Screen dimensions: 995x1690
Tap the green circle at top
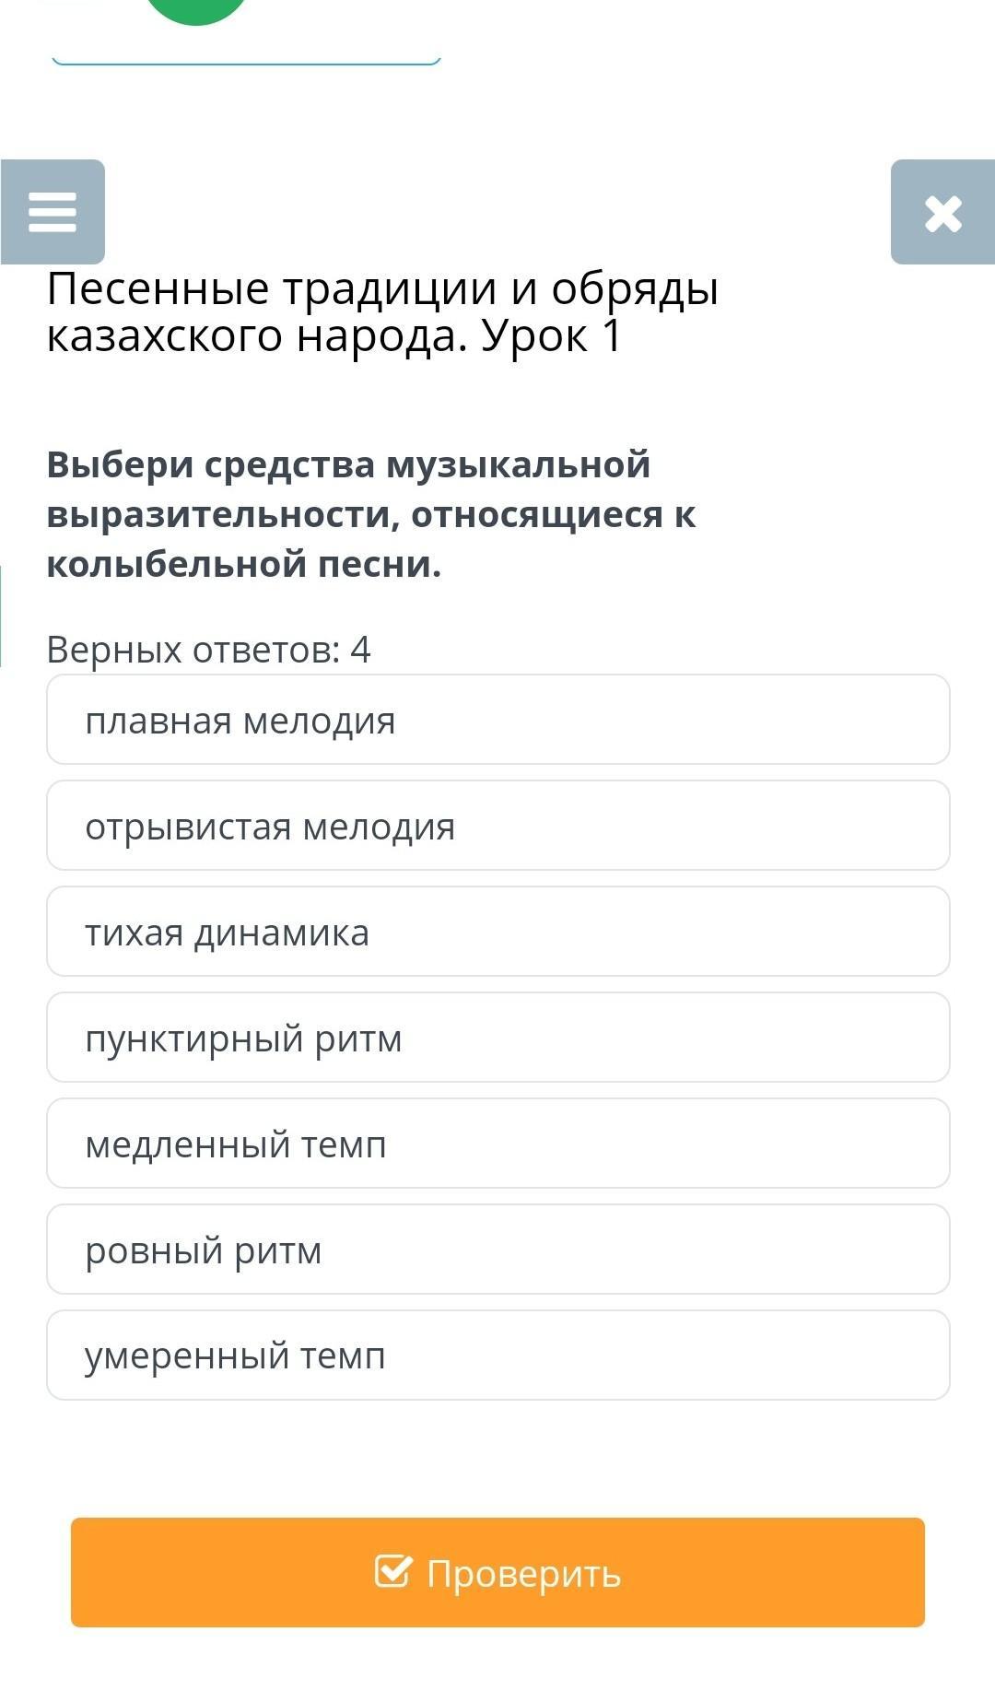196,9
